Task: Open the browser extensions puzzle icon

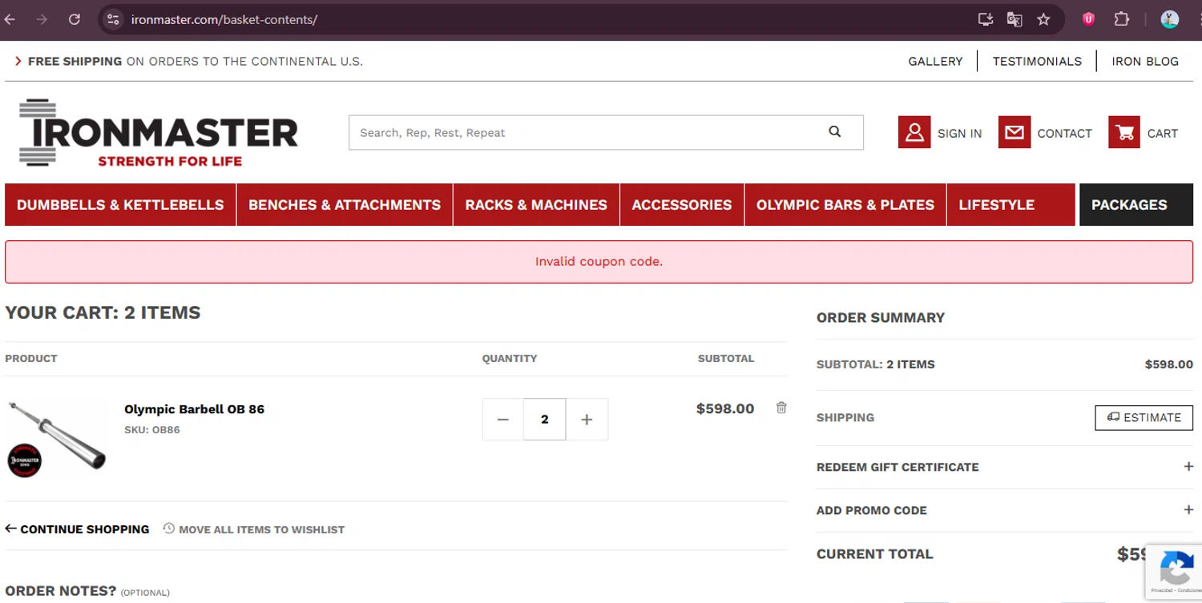Action: (1122, 19)
